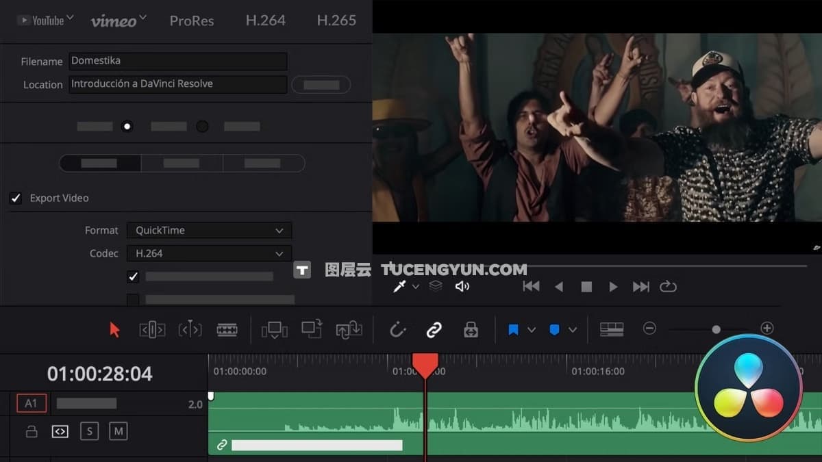822x462 pixels.
Task: Click the button beside Location field
Action: pos(321,85)
